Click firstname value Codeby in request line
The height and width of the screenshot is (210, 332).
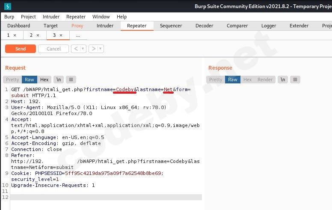125,89
